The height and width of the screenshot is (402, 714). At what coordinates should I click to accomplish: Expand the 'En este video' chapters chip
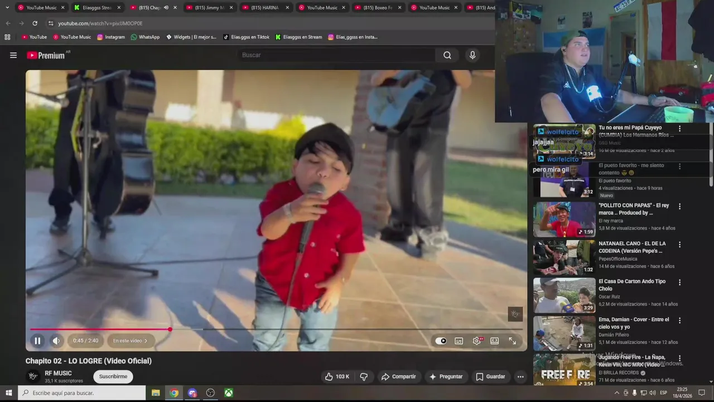point(130,341)
